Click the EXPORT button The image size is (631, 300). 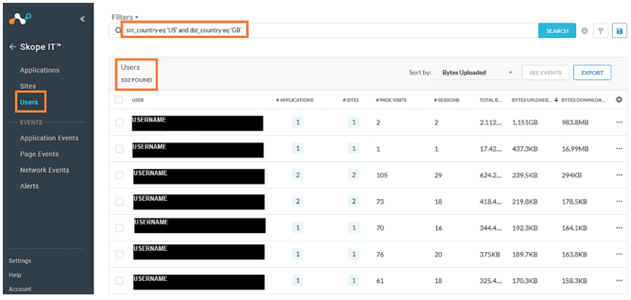tap(592, 73)
